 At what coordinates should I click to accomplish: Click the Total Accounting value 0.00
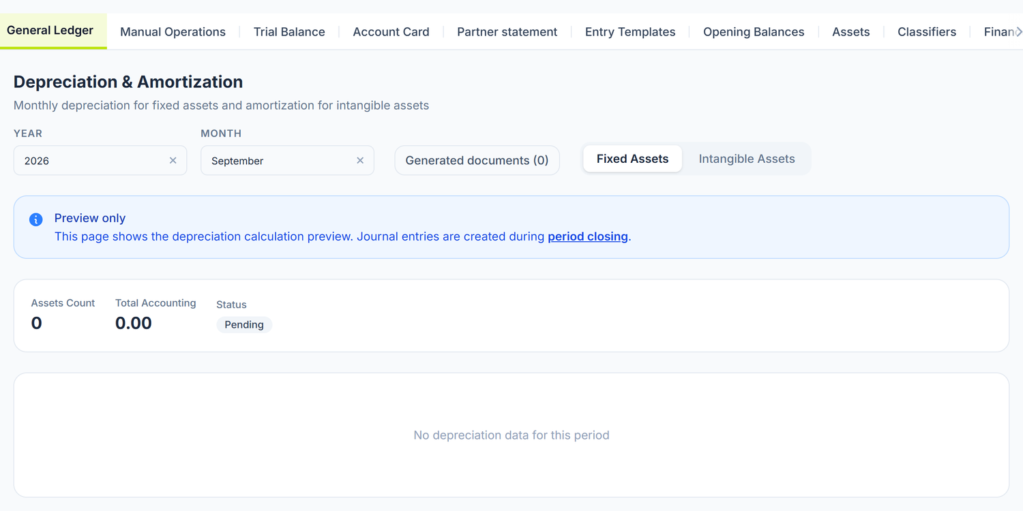click(x=134, y=323)
